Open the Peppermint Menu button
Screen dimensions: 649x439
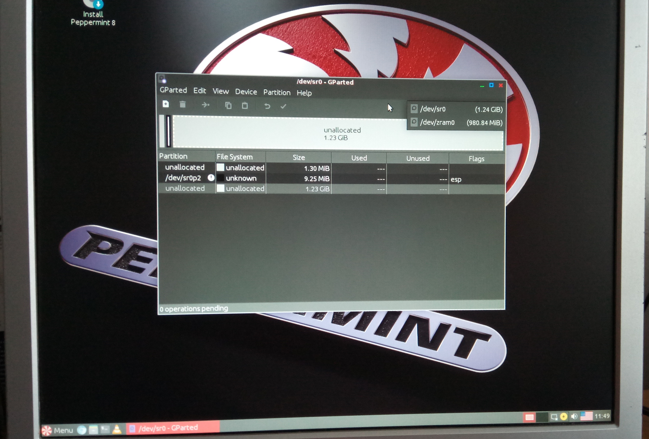(x=57, y=431)
